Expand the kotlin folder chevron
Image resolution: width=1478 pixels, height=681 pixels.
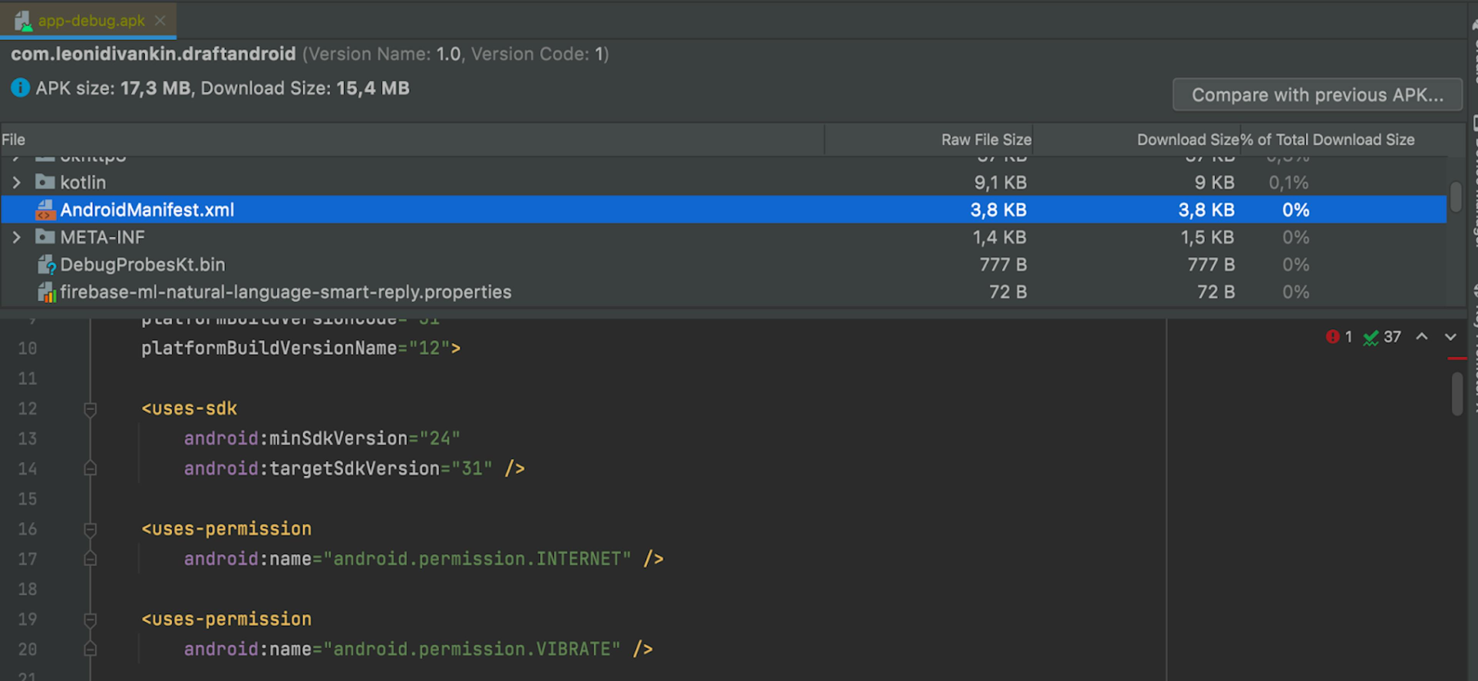click(x=17, y=182)
